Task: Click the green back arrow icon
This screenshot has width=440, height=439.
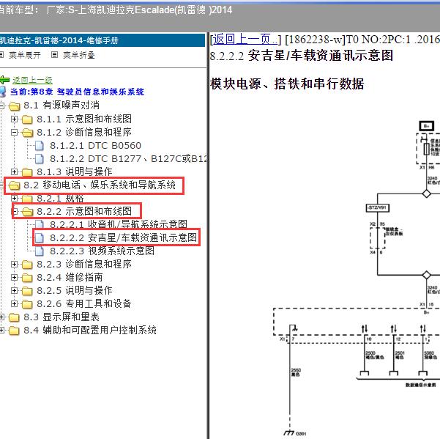Action: click(x=4, y=80)
